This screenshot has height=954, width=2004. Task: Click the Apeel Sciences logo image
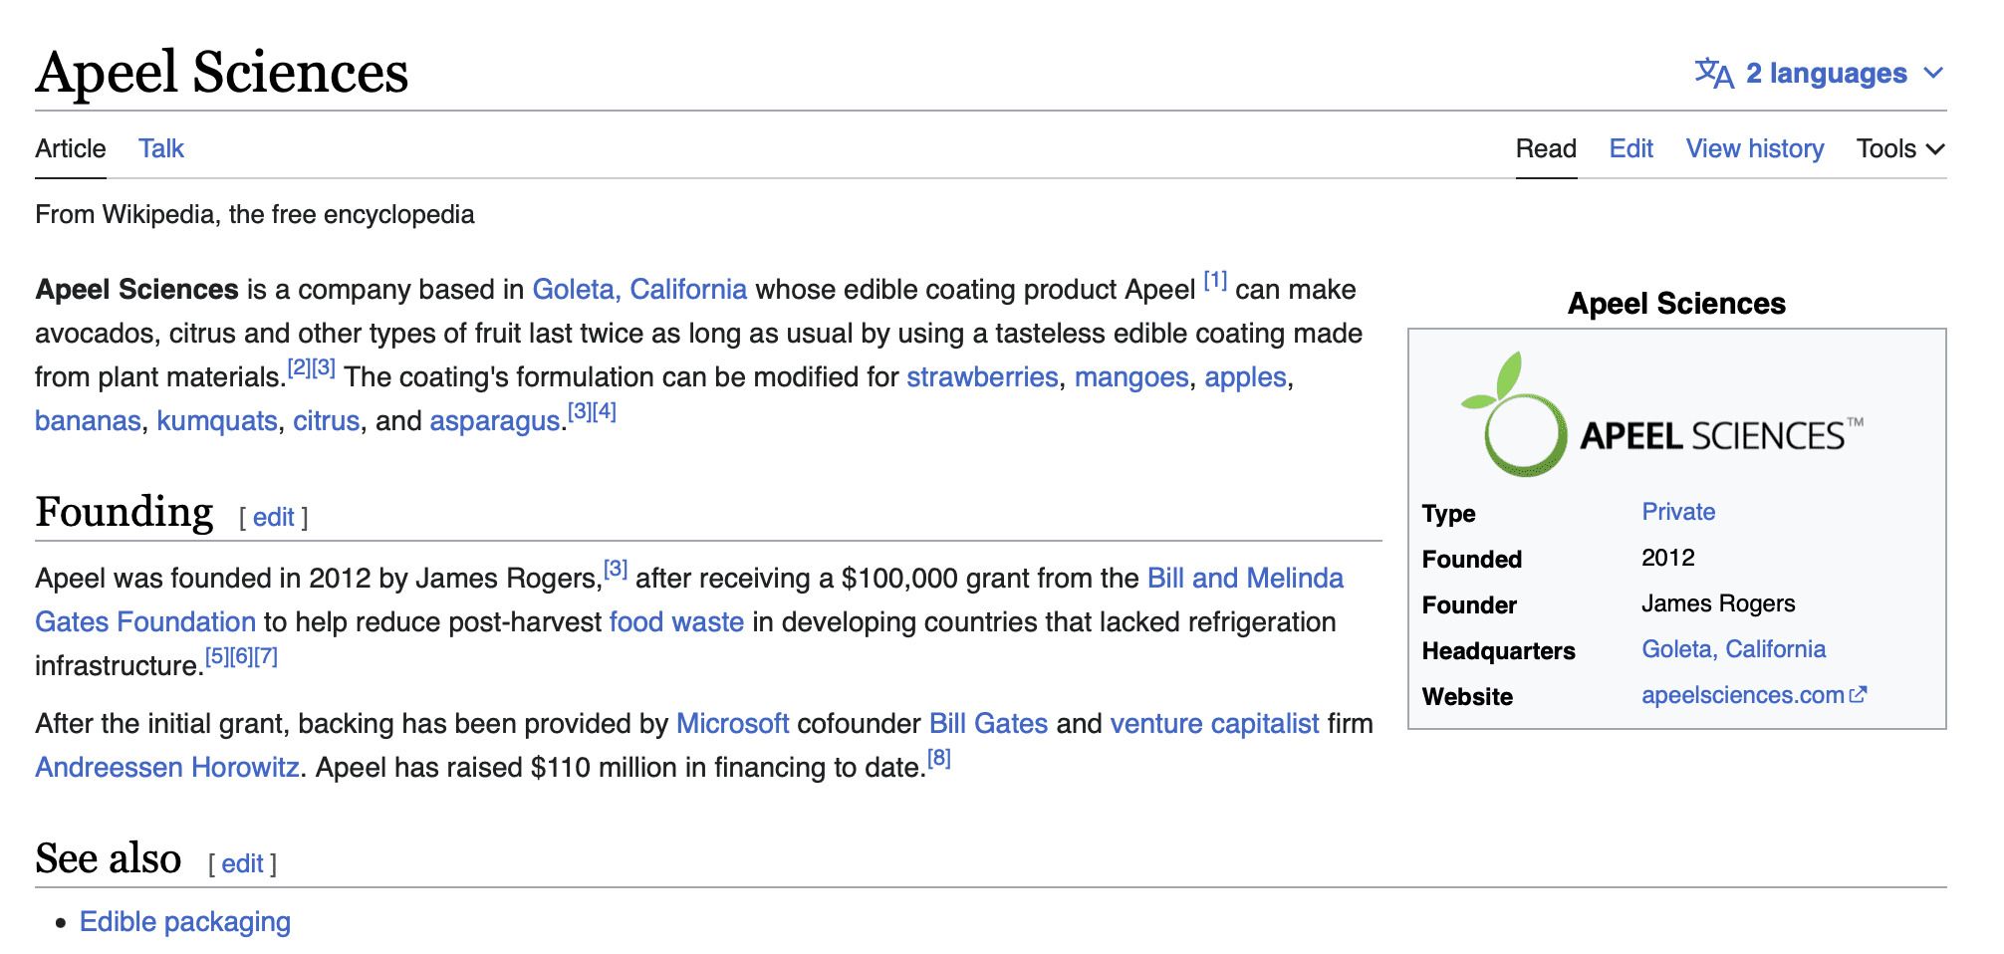tap(1661, 415)
